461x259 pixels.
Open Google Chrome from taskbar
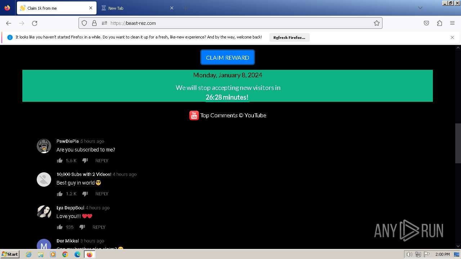coord(65,254)
